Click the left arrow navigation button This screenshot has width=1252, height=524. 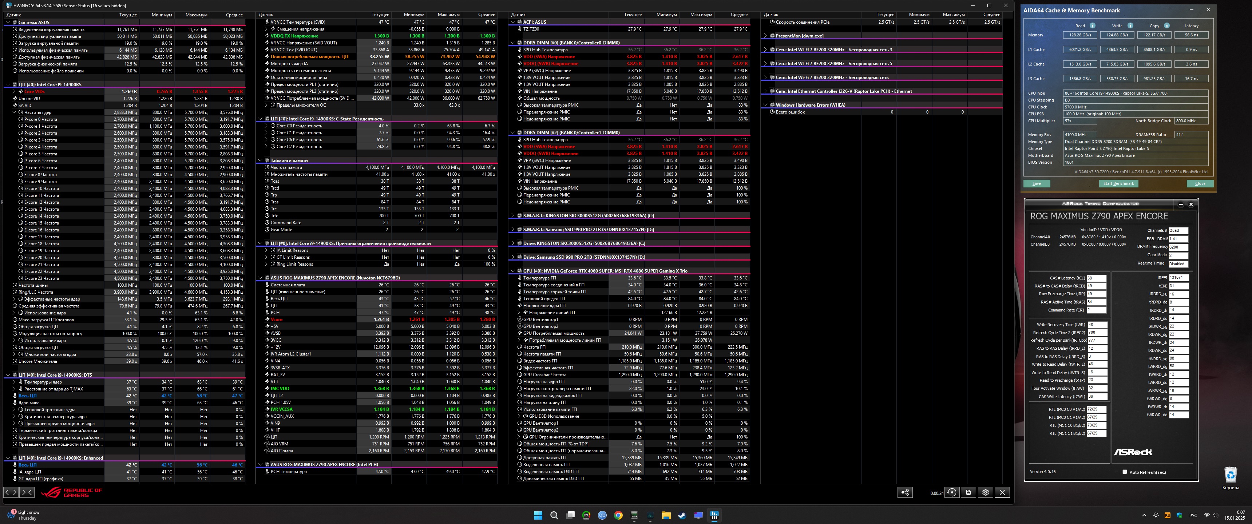(x=7, y=492)
